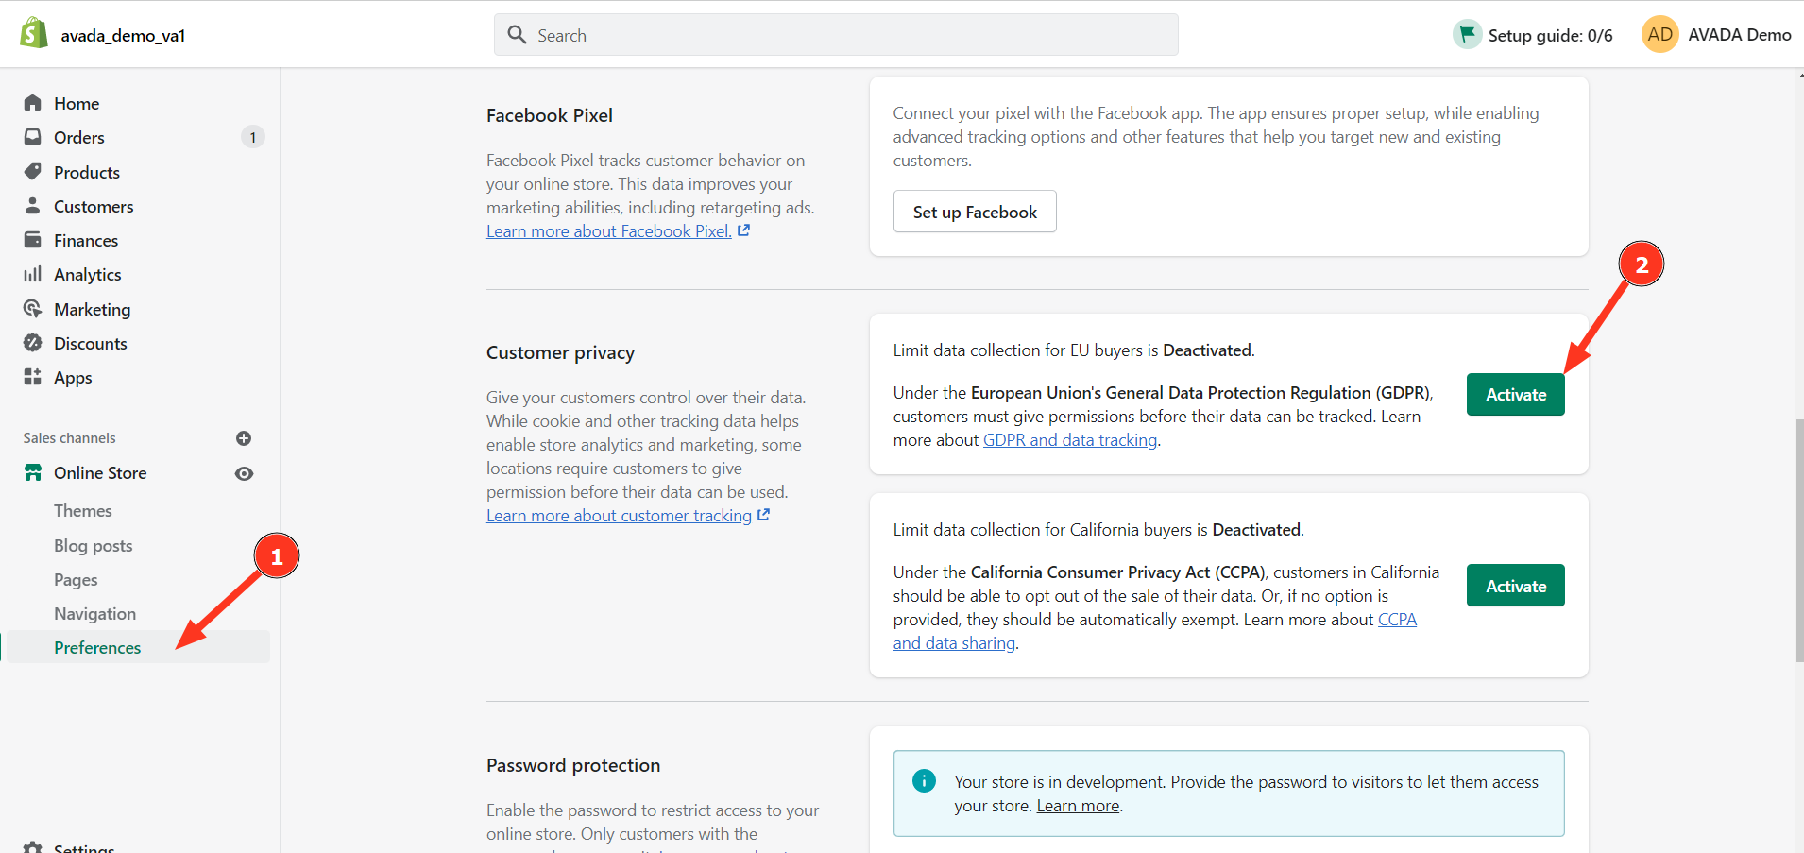The height and width of the screenshot is (853, 1804).
Task: Open the AVADA Demo account menu
Action: coord(1716,35)
